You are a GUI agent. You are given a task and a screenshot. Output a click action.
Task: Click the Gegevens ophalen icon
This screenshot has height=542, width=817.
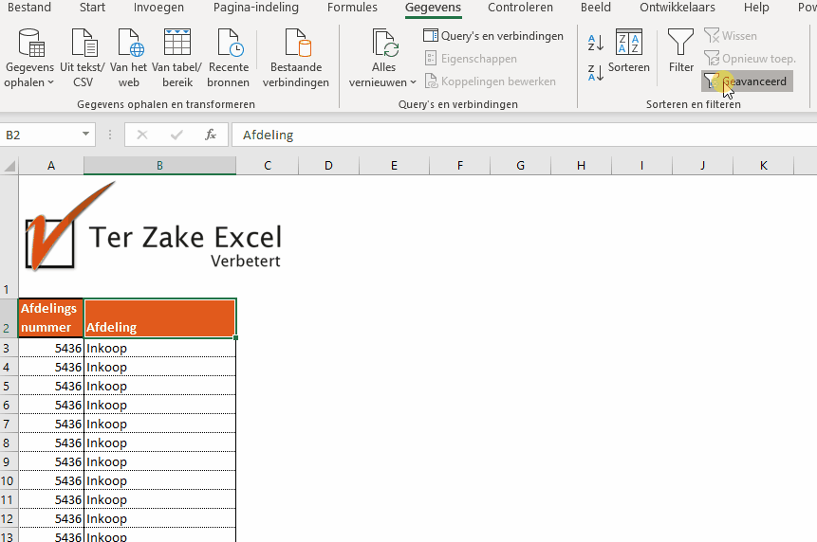tap(30, 45)
